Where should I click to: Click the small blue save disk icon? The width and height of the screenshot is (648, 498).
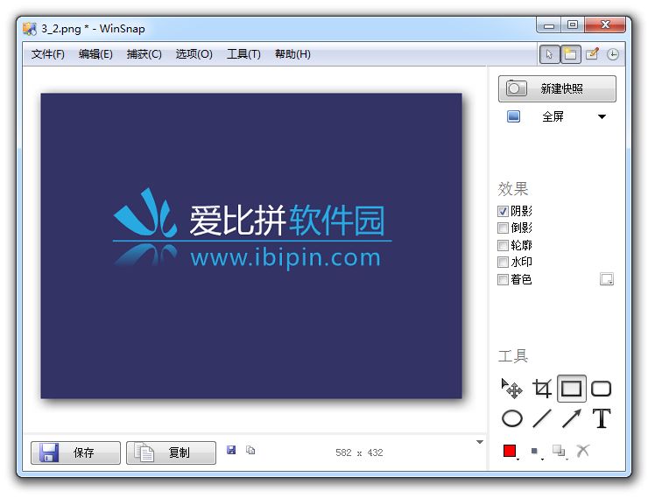click(231, 450)
